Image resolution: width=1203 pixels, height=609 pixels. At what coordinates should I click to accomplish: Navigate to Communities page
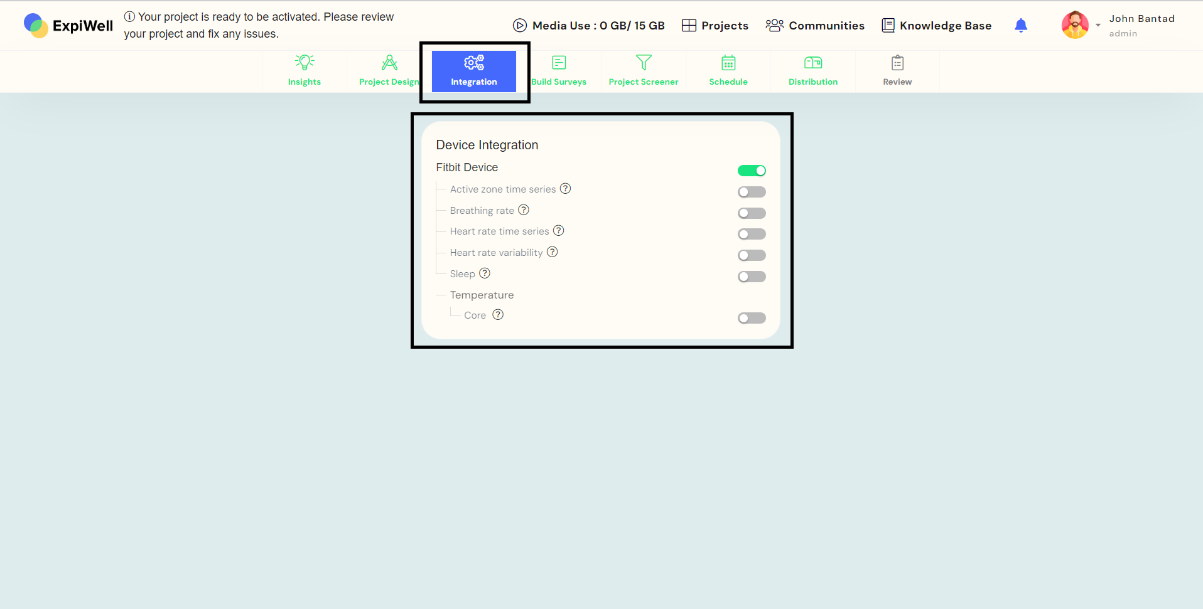coord(815,26)
